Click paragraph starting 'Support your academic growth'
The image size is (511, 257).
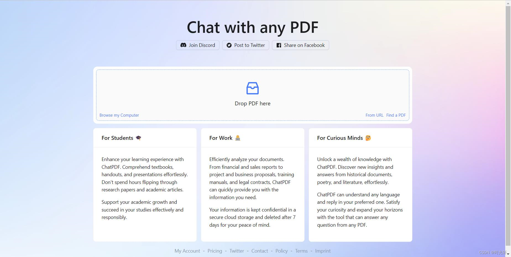pos(142,210)
